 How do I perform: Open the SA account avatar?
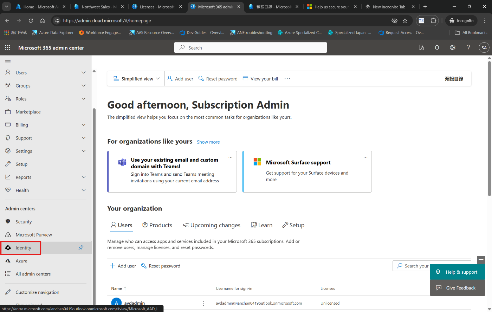point(484,47)
